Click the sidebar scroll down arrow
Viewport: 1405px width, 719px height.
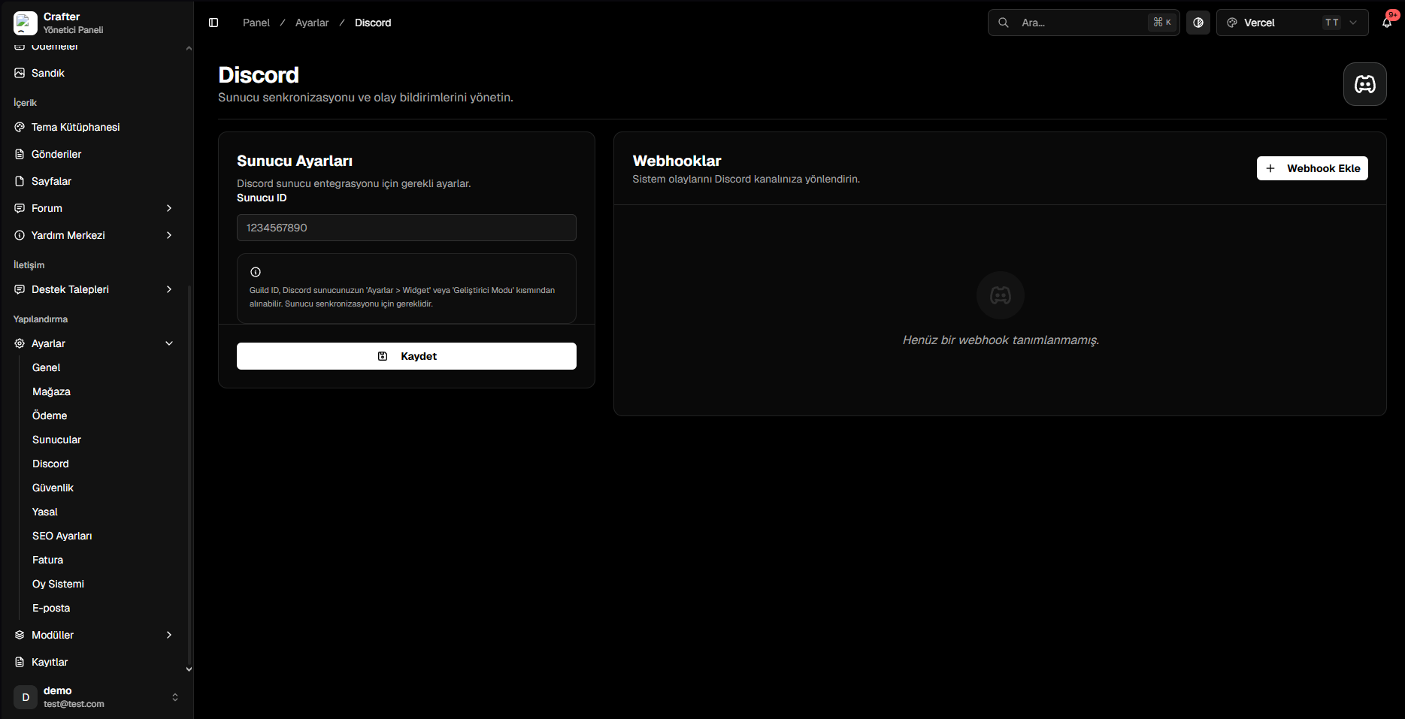point(189,669)
